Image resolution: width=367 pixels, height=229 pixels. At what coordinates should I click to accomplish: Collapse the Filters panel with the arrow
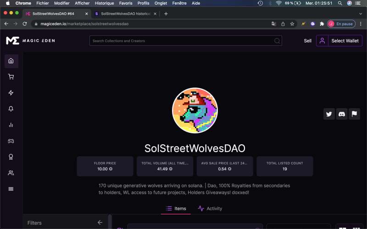(100, 223)
